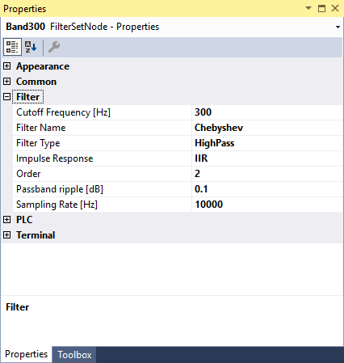Open Property Pages wrench icon
The image size is (344, 363).
pos(54,47)
